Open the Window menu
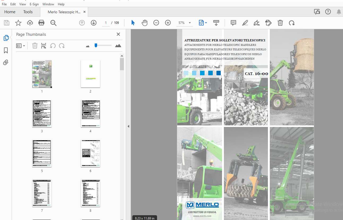Viewport: 343px width, 220px height. pos(48,4)
